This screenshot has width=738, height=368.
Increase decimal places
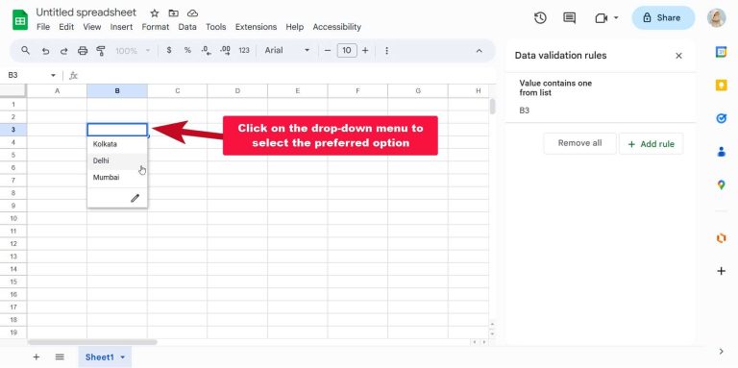click(x=225, y=50)
